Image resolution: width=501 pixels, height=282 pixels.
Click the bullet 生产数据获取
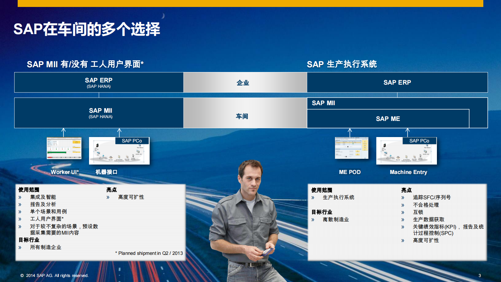(x=429, y=219)
